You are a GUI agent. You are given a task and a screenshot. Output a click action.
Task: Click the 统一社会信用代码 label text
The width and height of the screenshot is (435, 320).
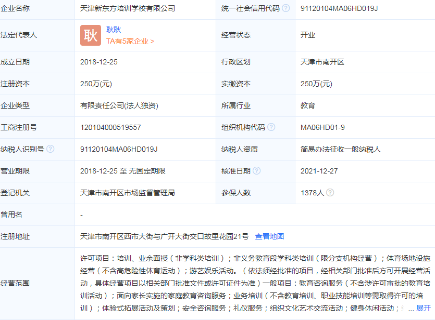coord(251,9)
